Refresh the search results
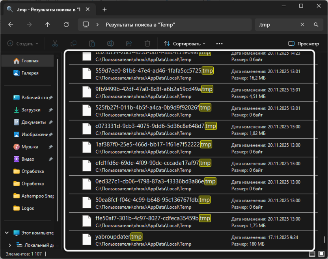 [x=66, y=24]
